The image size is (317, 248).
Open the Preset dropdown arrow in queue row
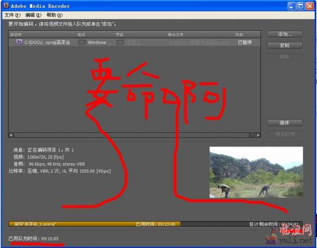[120, 43]
